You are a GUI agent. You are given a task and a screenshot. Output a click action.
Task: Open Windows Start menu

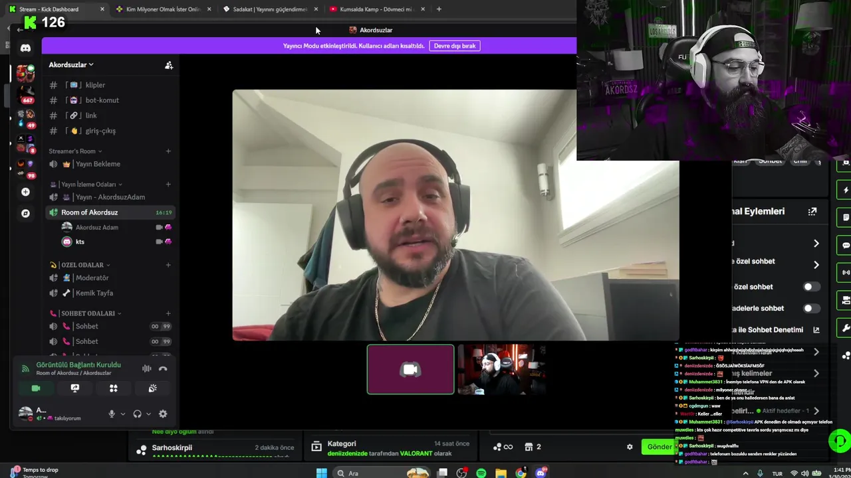click(x=321, y=473)
